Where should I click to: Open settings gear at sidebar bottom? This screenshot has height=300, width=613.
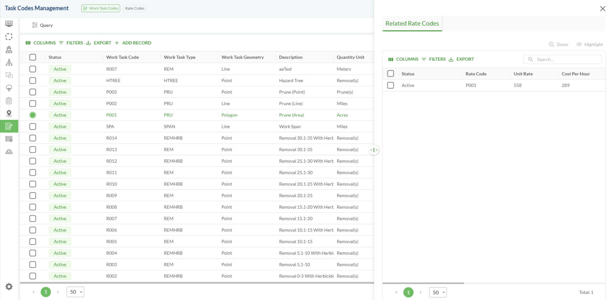(9, 287)
